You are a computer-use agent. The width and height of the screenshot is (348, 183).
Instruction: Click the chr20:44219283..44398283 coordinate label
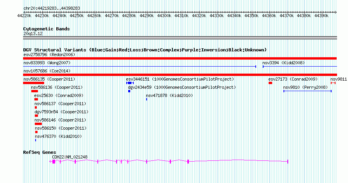tap(52, 8)
